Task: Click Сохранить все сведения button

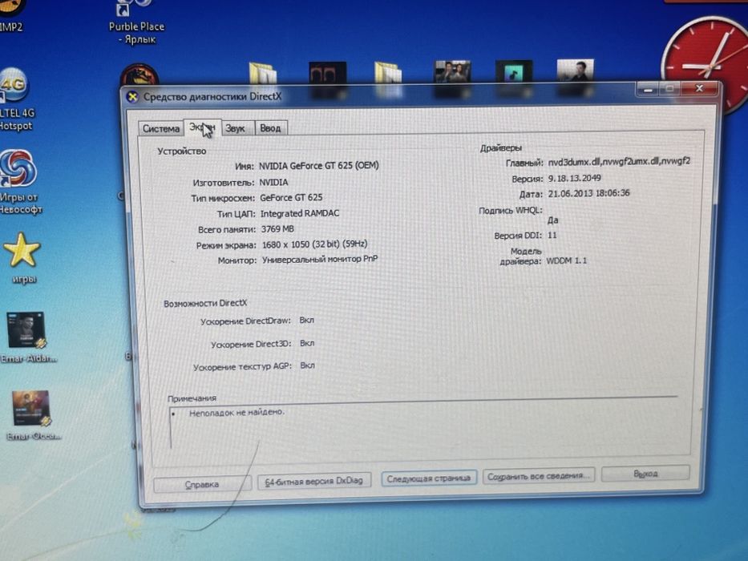Action: pyautogui.click(x=539, y=475)
